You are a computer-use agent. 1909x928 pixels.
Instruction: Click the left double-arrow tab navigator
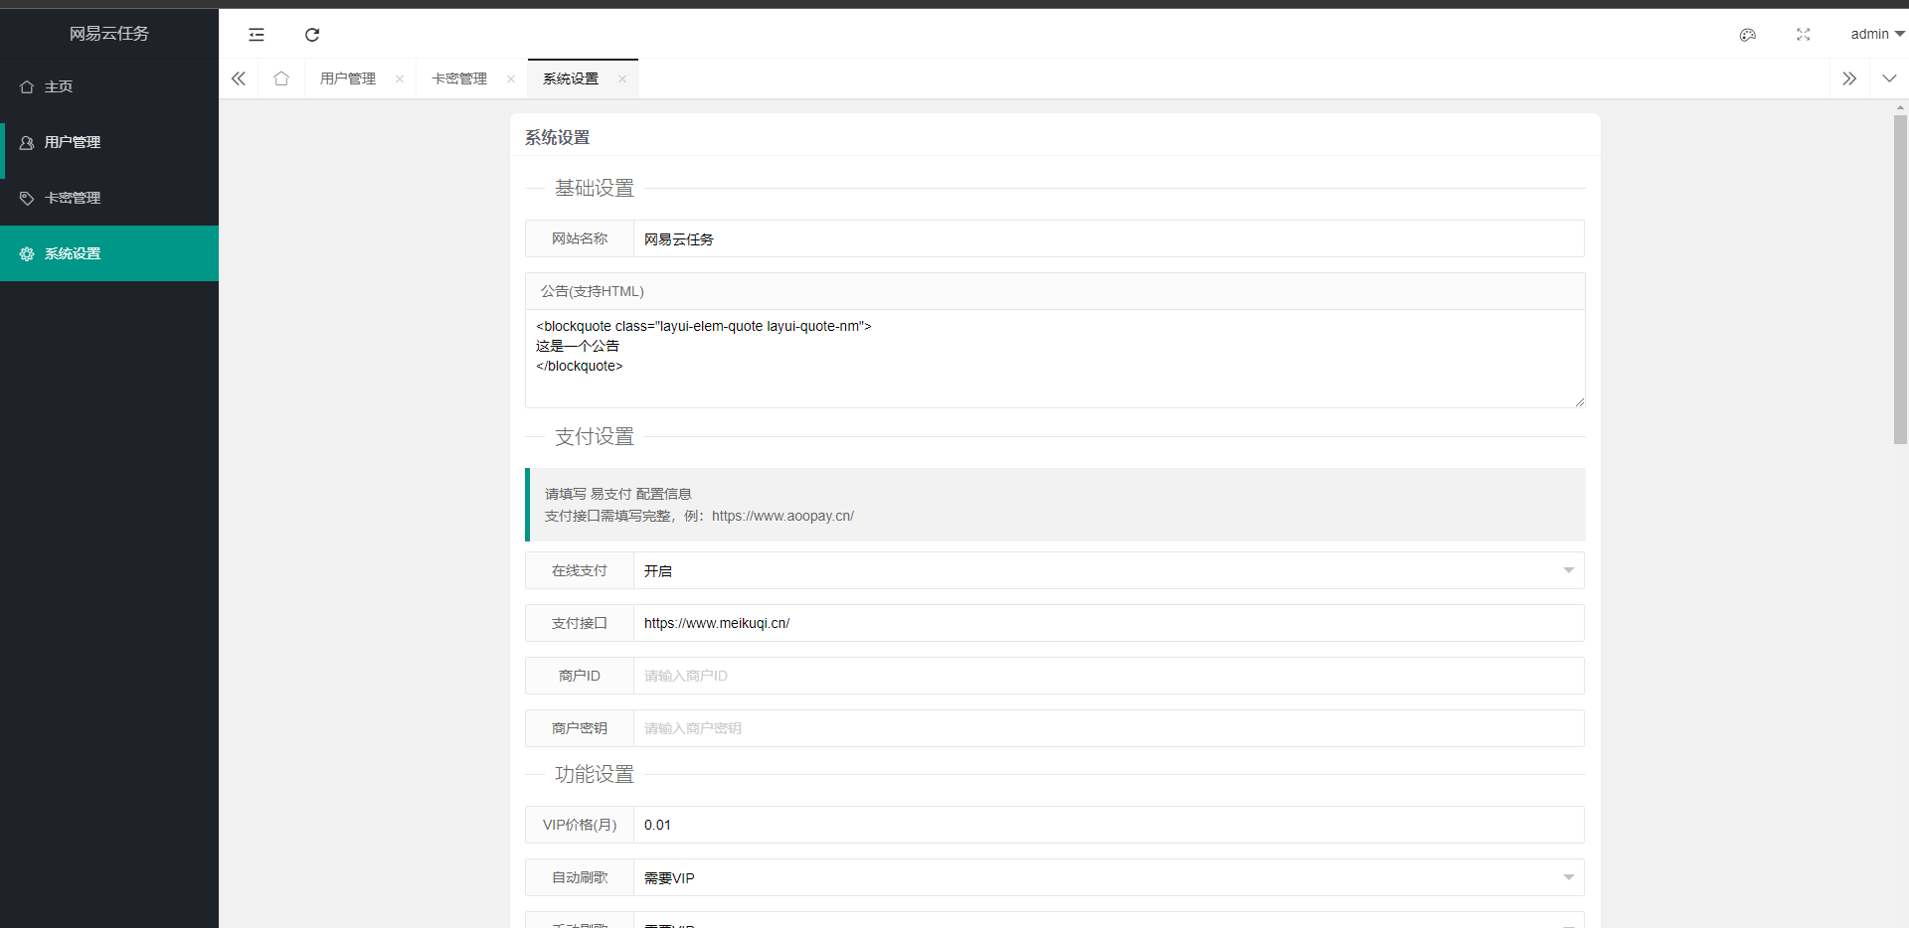pos(239,78)
